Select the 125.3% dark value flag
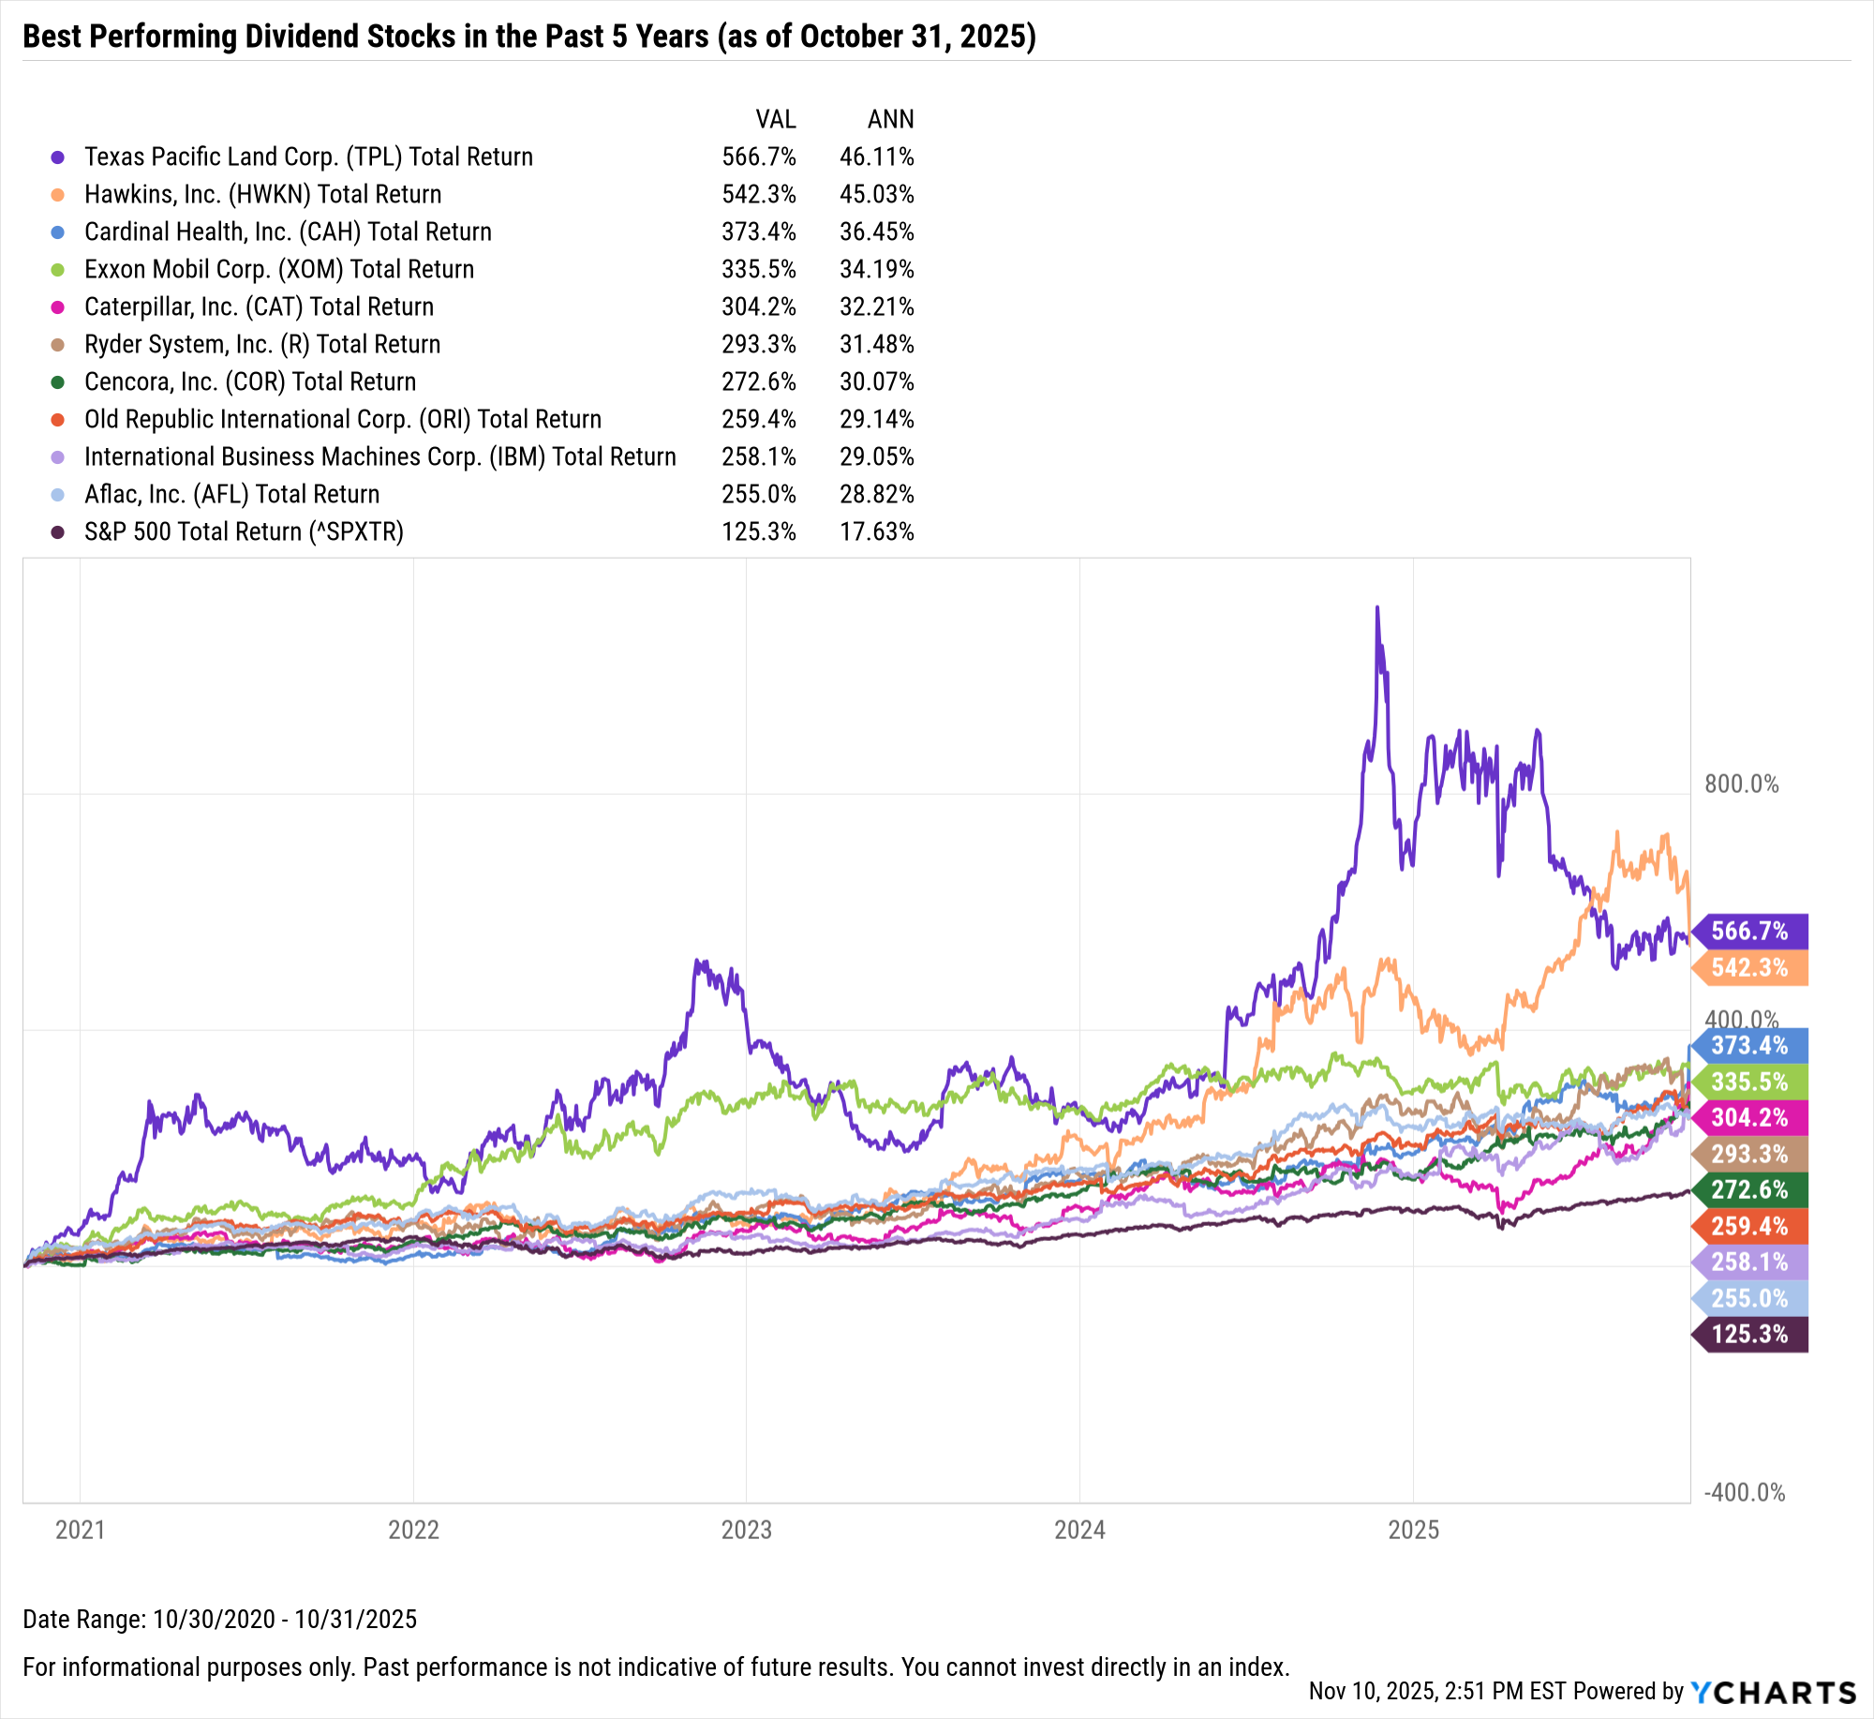Image resolution: width=1874 pixels, height=1719 pixels. 1749,1334
